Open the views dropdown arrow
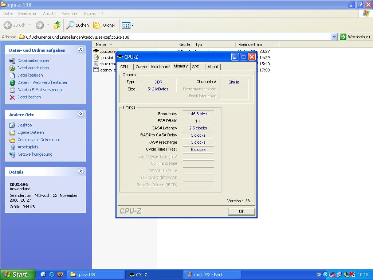Viewport: 373px width, 280px height. pos(133,25)
